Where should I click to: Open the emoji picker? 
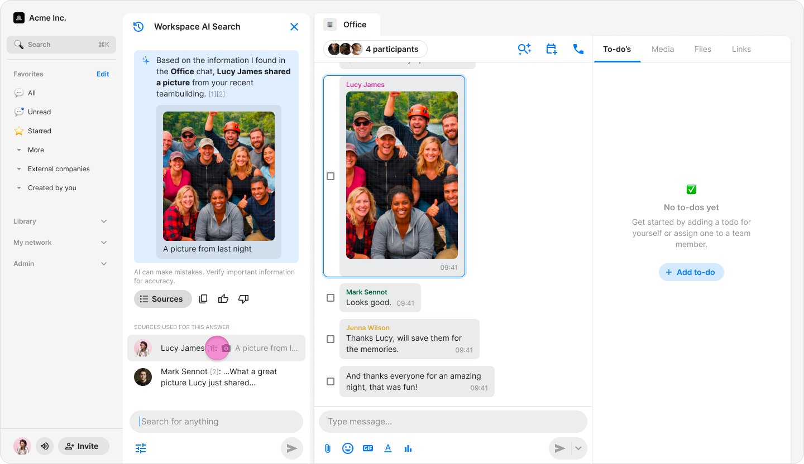(x=348, y=448)
